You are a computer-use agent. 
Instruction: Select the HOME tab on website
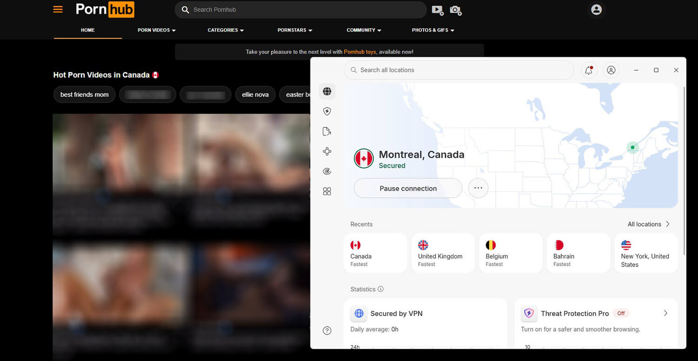[87, 30]
